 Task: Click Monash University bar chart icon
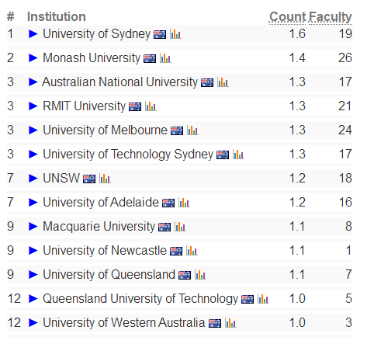pos(165,58)
